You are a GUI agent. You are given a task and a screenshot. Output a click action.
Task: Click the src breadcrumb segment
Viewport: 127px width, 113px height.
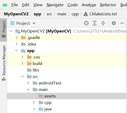click(x=49, y=14)
